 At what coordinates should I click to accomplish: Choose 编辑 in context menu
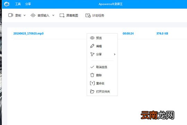point(99,46)
